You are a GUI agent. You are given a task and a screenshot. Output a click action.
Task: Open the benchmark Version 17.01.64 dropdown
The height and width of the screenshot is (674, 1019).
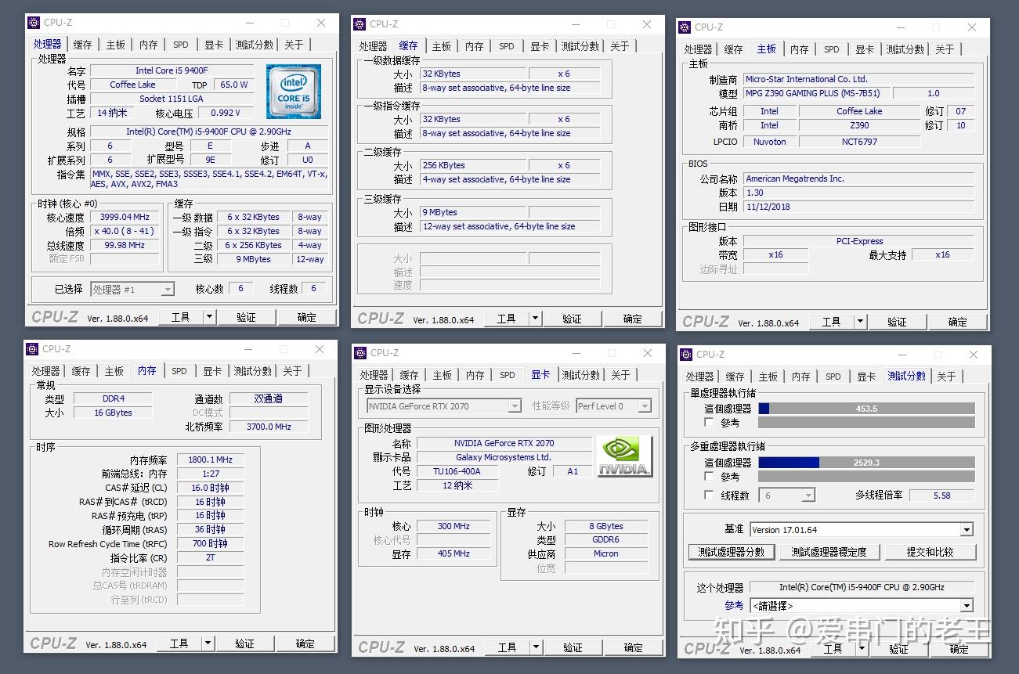[967, 529]
